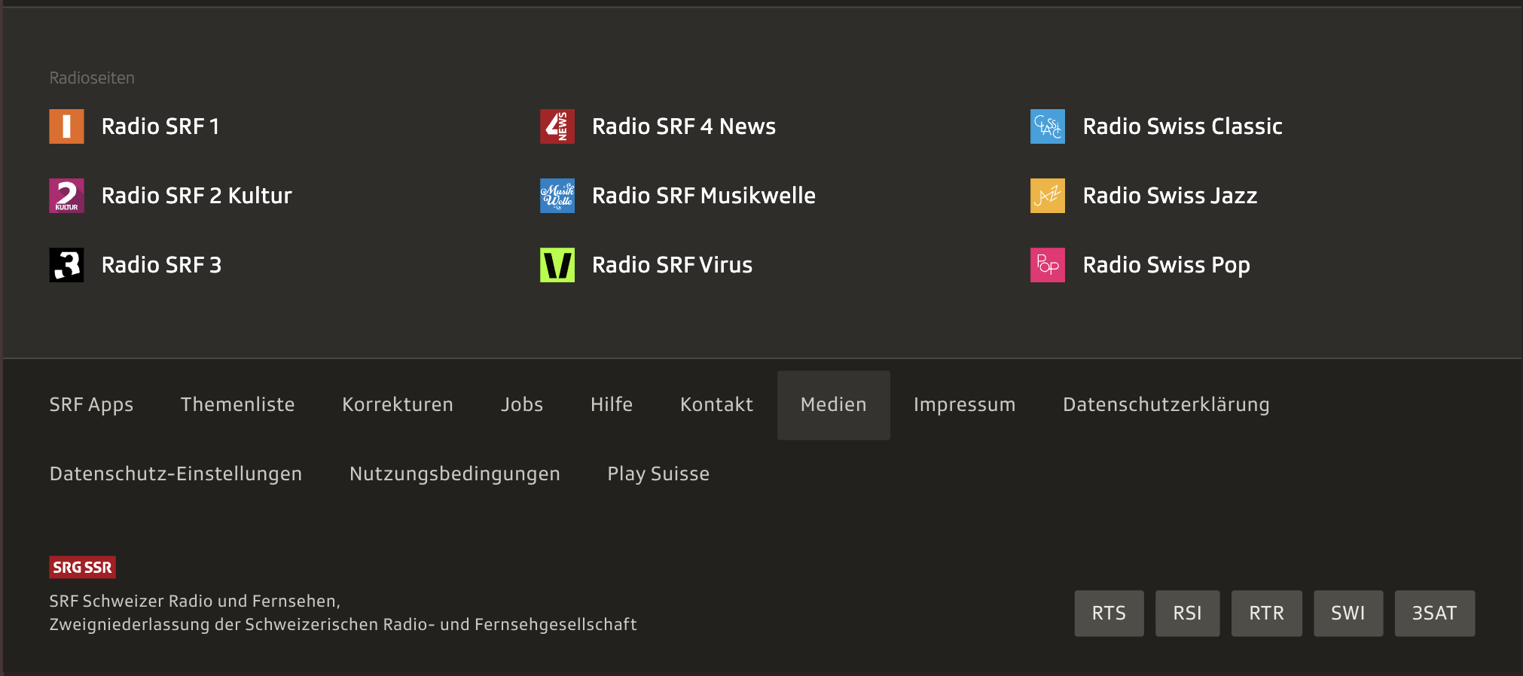Image resolution: width=1523 pixels, height=676 pixels.
Task: Select Kontakt in the footer menu
Action: tap(716, 405)
